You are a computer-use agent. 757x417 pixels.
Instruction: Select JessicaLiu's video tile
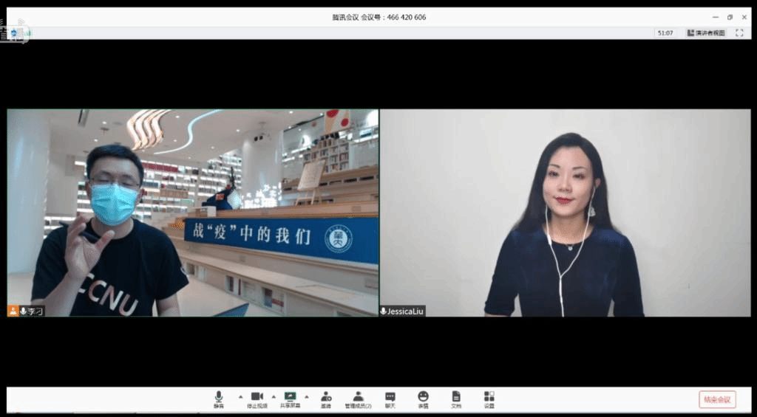click(x=565, y=213)
